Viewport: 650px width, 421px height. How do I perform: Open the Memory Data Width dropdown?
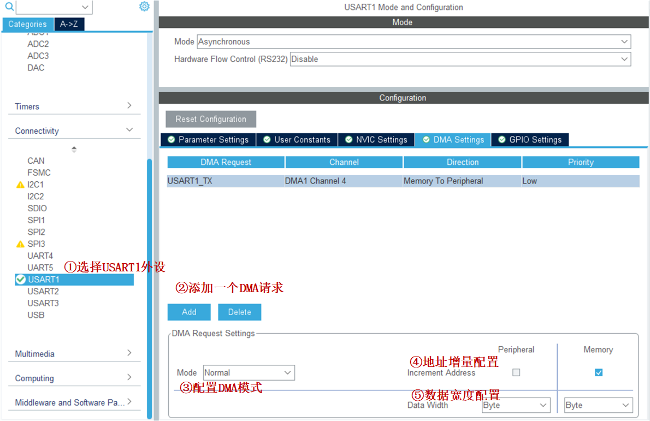(x=598, y=405)
